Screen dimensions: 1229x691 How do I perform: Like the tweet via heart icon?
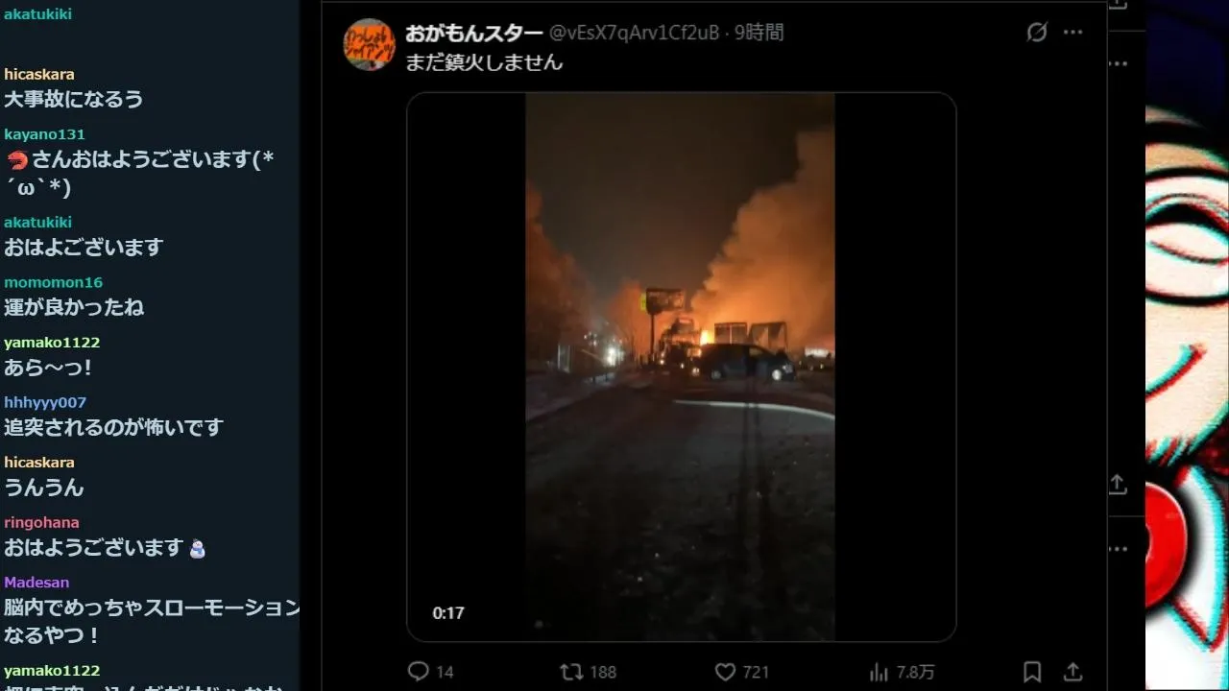click(x=725, y=672)
